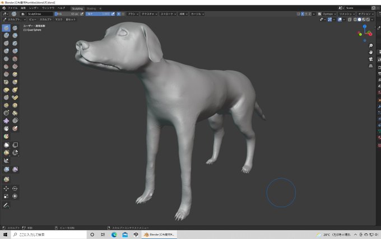Open the カーソル cursor dropdown

197,14
